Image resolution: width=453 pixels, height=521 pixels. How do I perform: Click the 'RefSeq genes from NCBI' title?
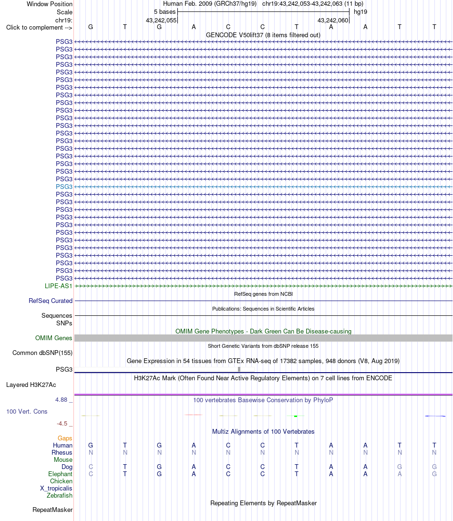(x=263, y=294)
